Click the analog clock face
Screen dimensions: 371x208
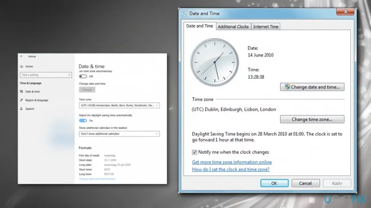215,62
